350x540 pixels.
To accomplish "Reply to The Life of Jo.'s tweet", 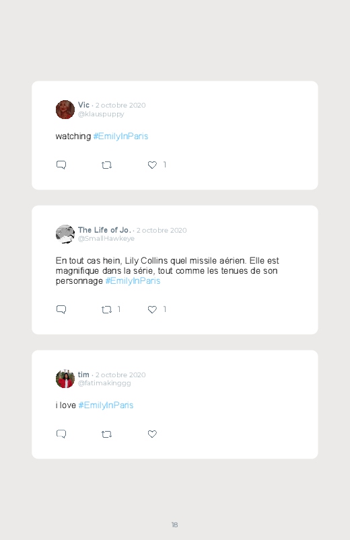I will pos(61,309).
